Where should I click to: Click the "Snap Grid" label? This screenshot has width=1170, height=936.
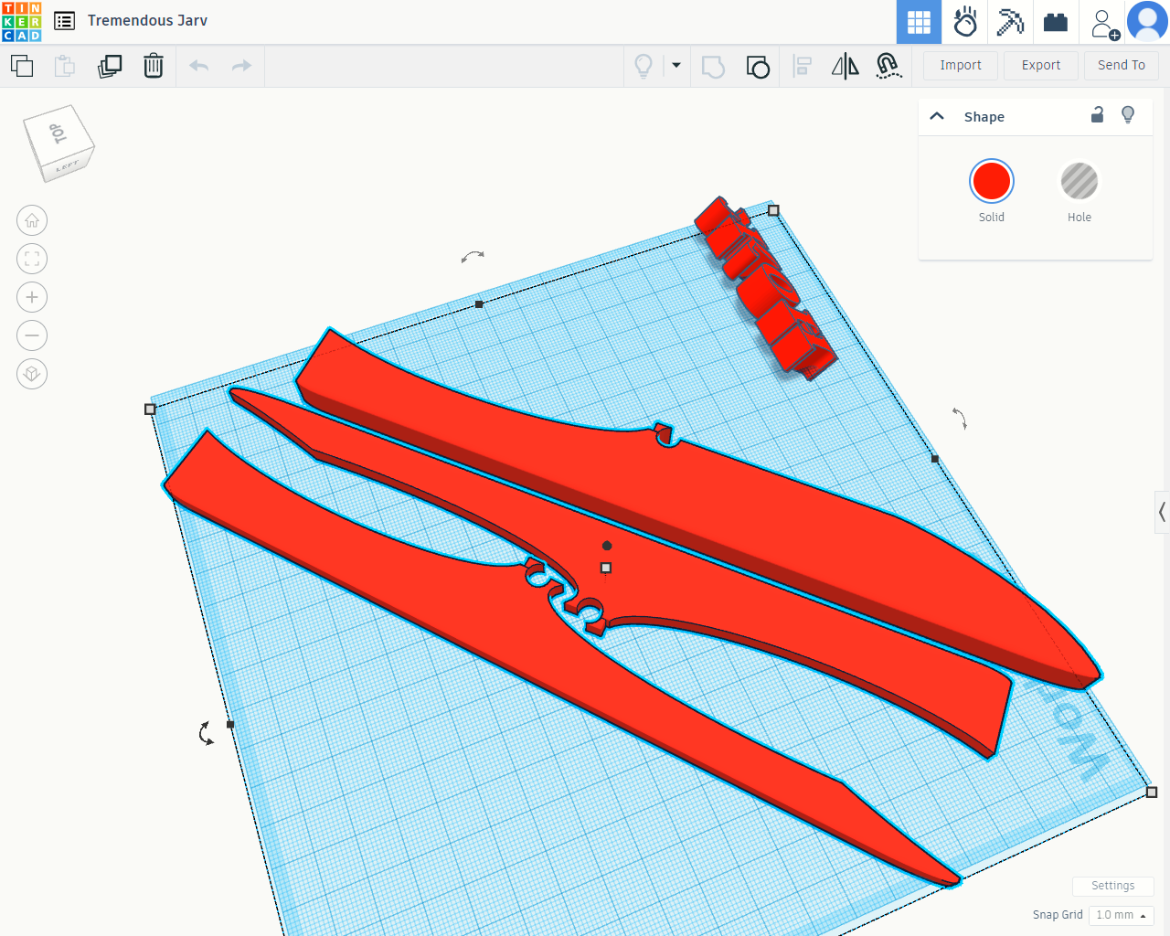coord(1058,915)
